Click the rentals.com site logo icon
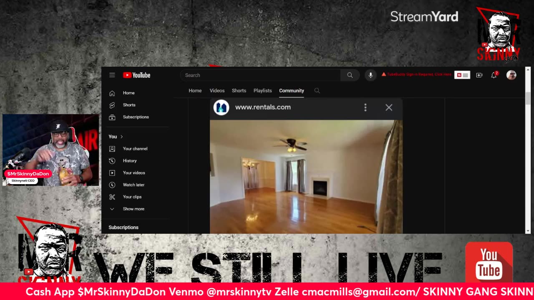Viewport: 534px width, 300px height. point(221,107)
